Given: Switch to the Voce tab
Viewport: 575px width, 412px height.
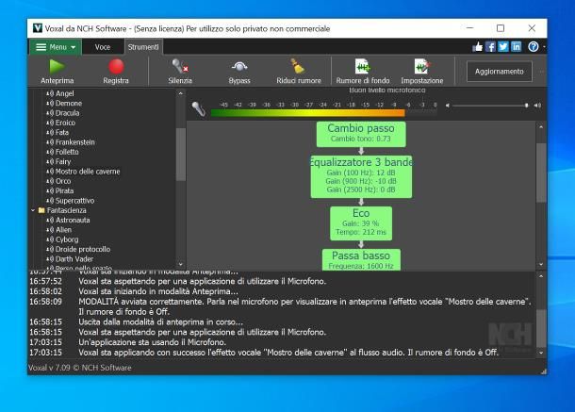Looking at the screenshot, I should click(x=103, y=47).
